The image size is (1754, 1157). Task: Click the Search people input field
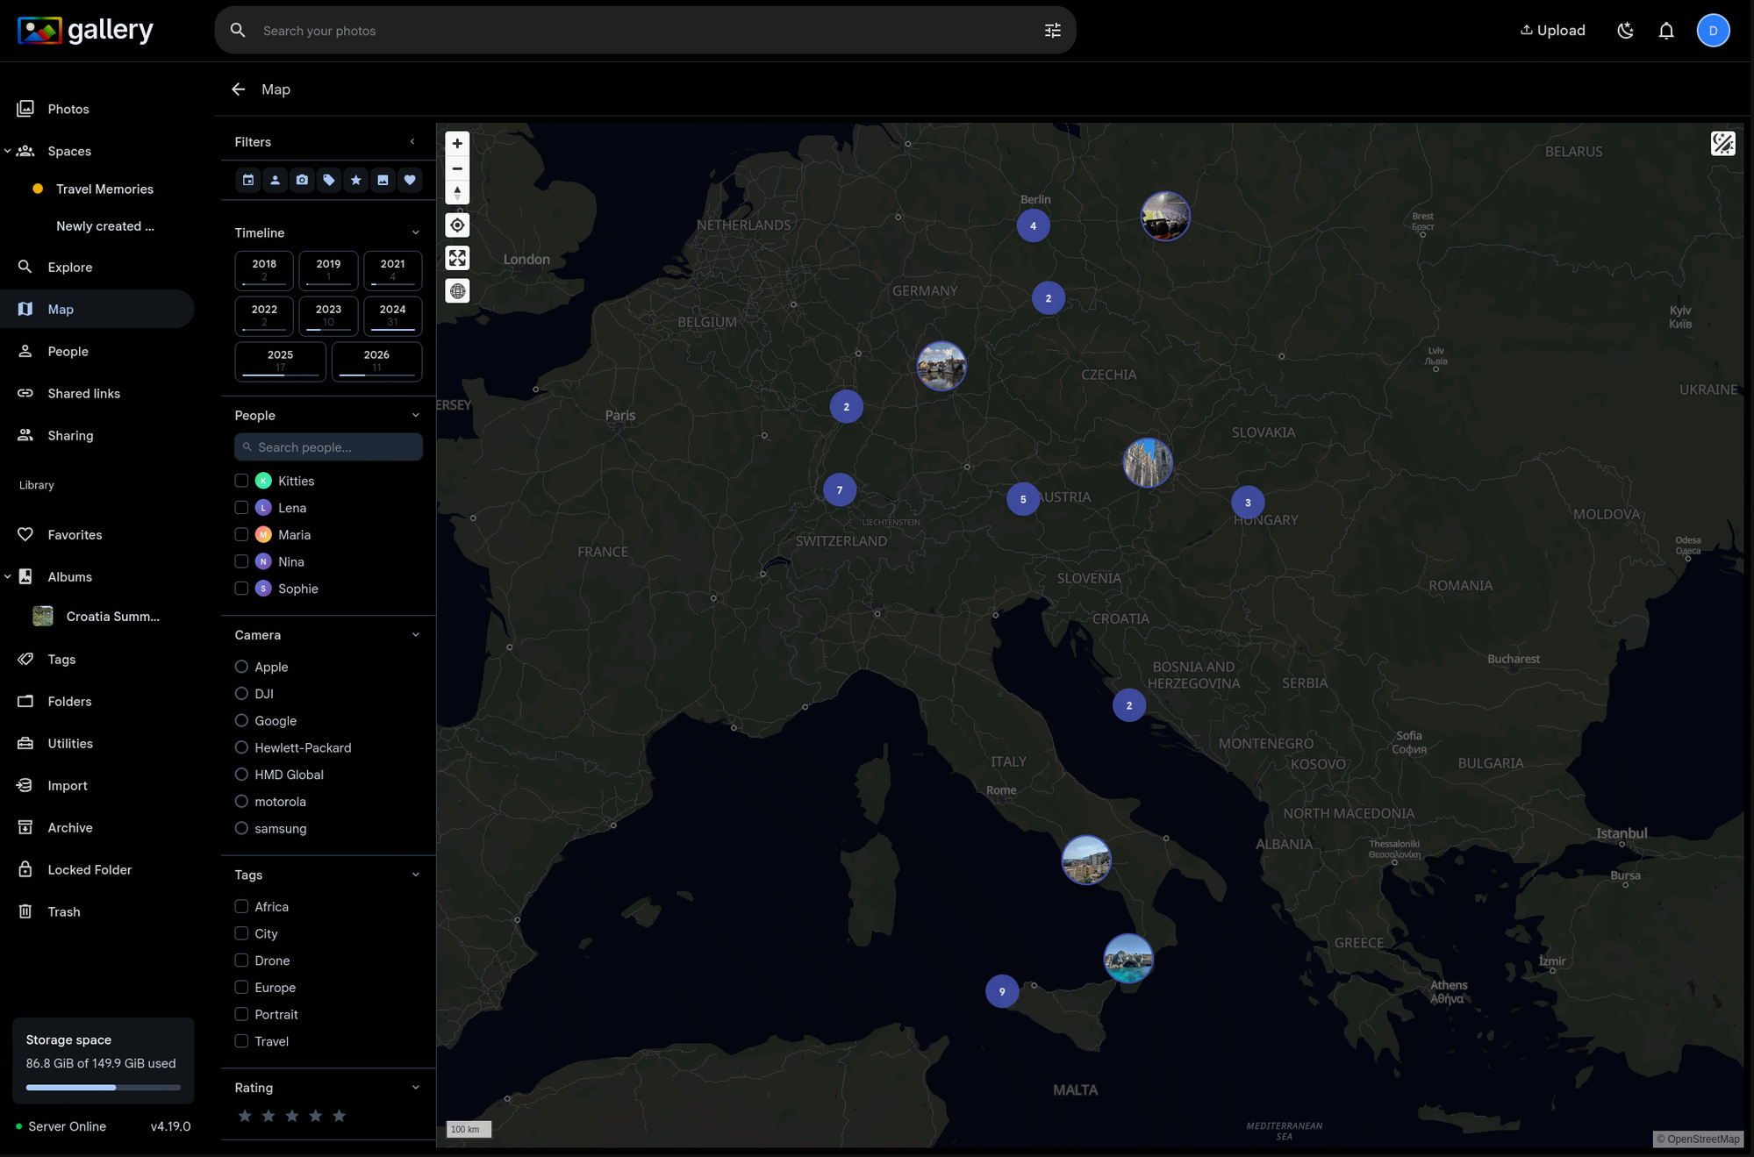pos(327,446)
